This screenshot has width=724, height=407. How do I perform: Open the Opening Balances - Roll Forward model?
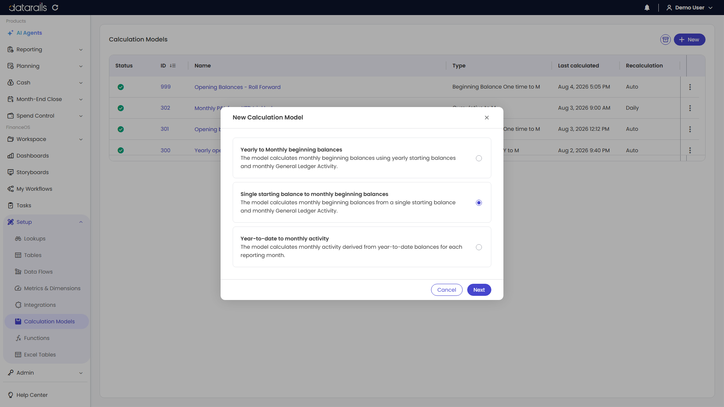tap(238, 87)
